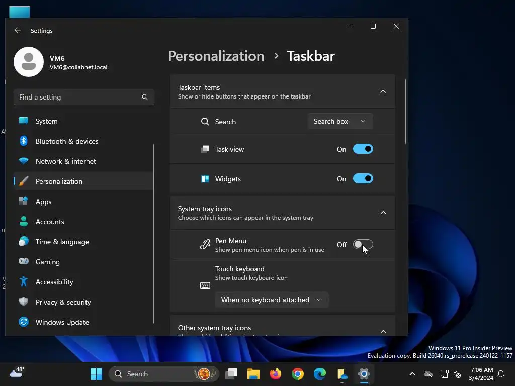The width and height of the screenshot is (515, 386).
Task: Go back with the Settings back arrow
Action: pyautogui.click(x=18, y=30)
